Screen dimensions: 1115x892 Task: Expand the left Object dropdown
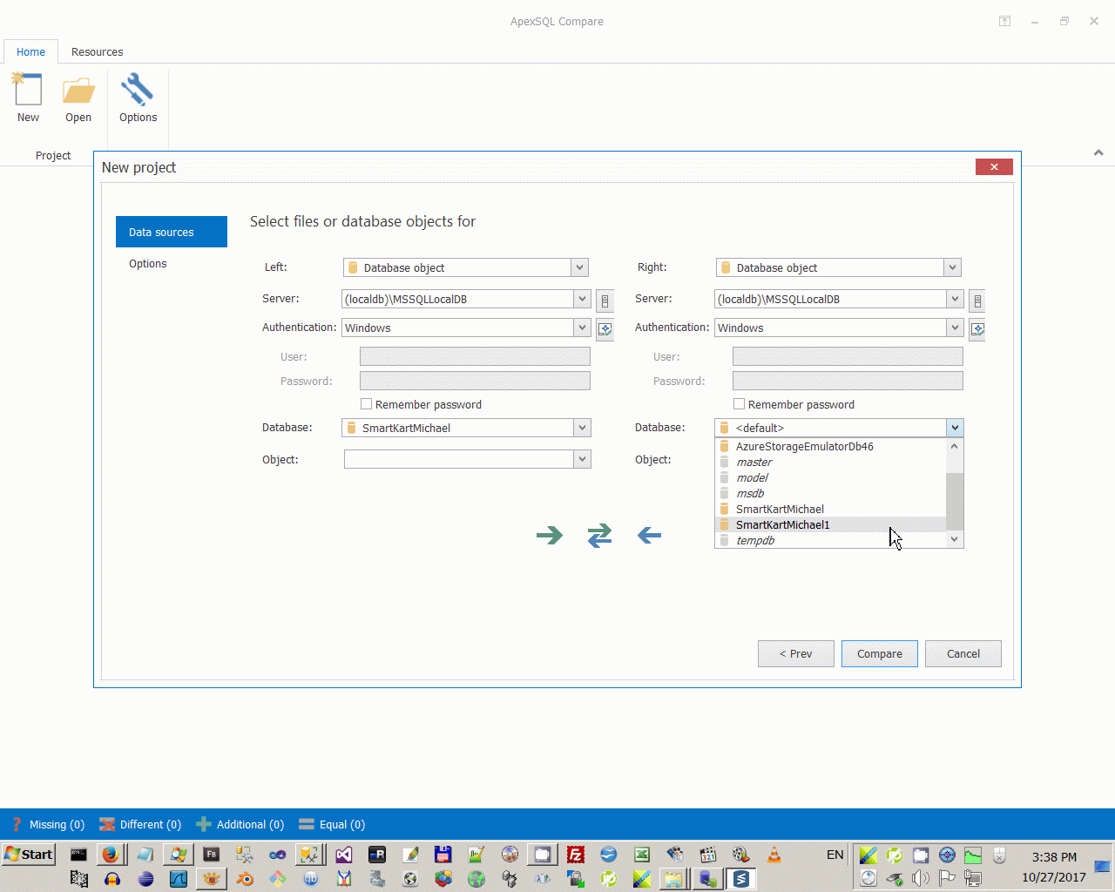tap(582, 459)
